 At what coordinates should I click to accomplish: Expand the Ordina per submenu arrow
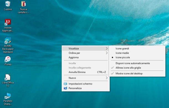[107, 53]
